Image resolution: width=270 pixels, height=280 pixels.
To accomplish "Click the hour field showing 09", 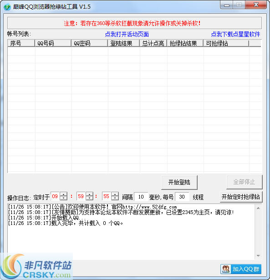I will point(55,196).
